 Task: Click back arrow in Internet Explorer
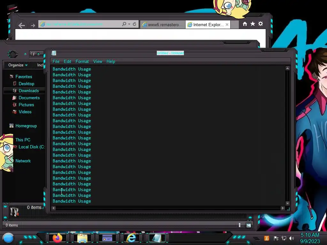click(x=22, y=26)
